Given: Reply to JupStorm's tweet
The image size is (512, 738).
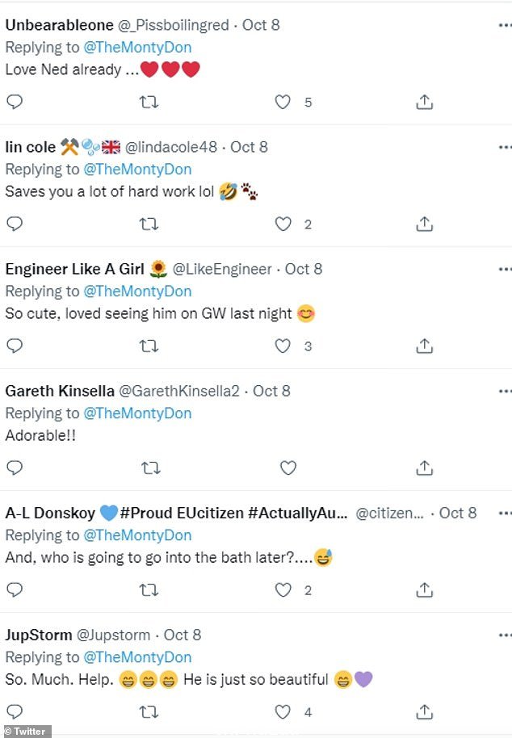Looking at the screenshot, I should (15, 711).
